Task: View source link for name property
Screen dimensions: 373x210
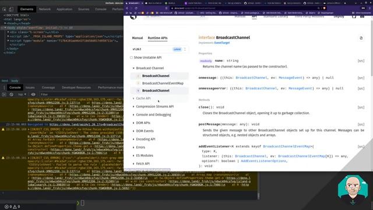Action: 361,61
